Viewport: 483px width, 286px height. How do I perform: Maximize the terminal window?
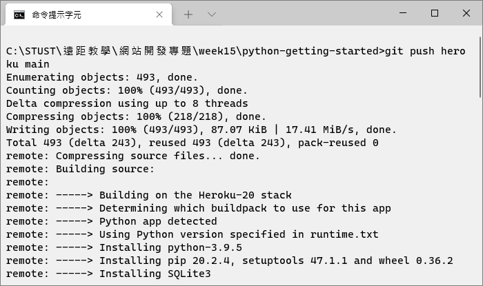click(435, 13)
